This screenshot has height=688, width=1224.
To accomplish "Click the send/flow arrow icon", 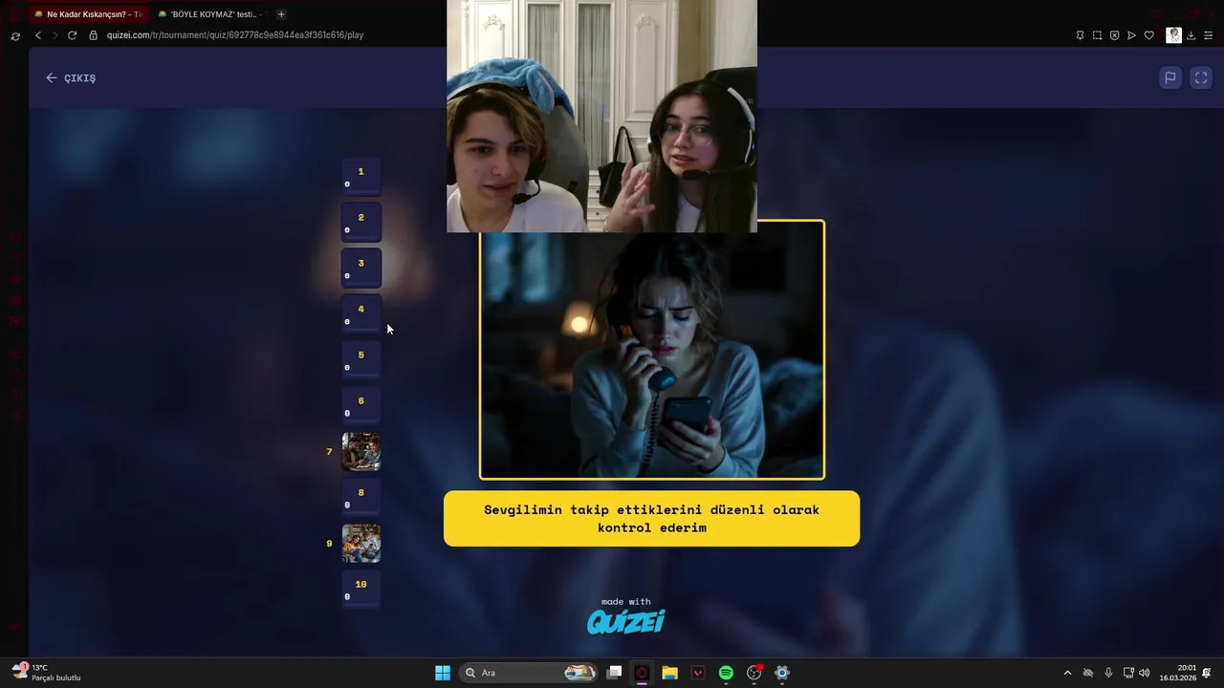I will click(1132, 35).
